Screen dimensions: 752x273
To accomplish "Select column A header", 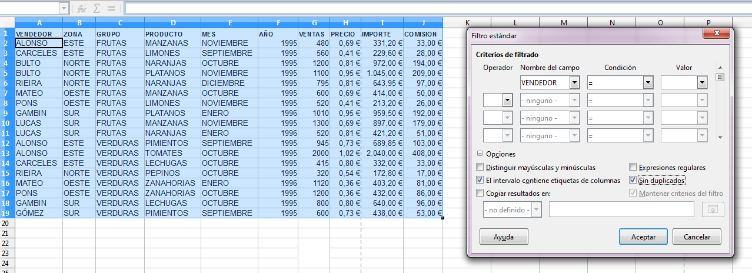I will click(x=39, y=23).
